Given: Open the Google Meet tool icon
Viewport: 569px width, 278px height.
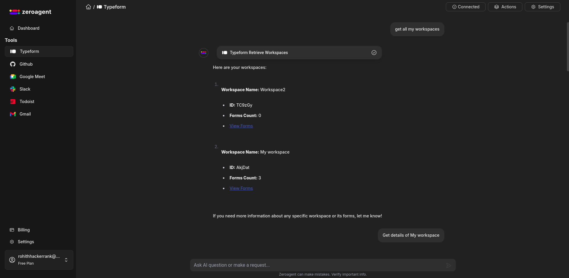Looking at the screenshot, I should click(x=13, y=77).
